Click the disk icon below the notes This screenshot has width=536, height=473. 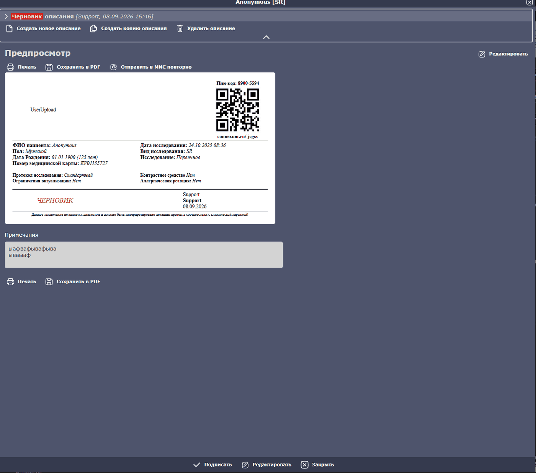click(49, 282)
